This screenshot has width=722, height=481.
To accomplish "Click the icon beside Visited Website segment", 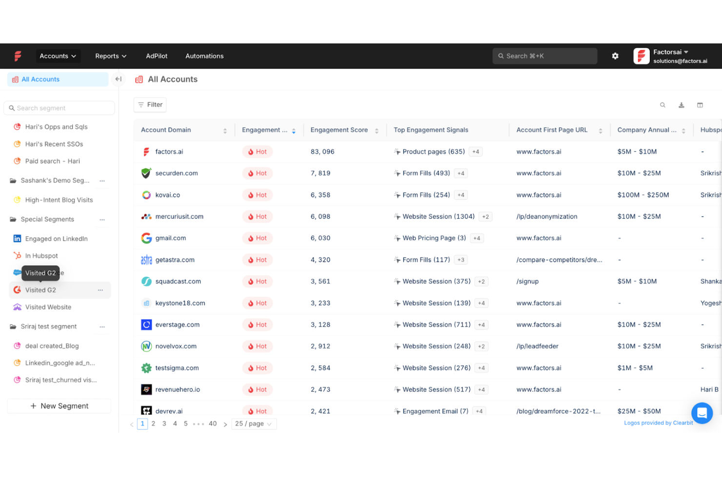I will [x=17, y=307].
